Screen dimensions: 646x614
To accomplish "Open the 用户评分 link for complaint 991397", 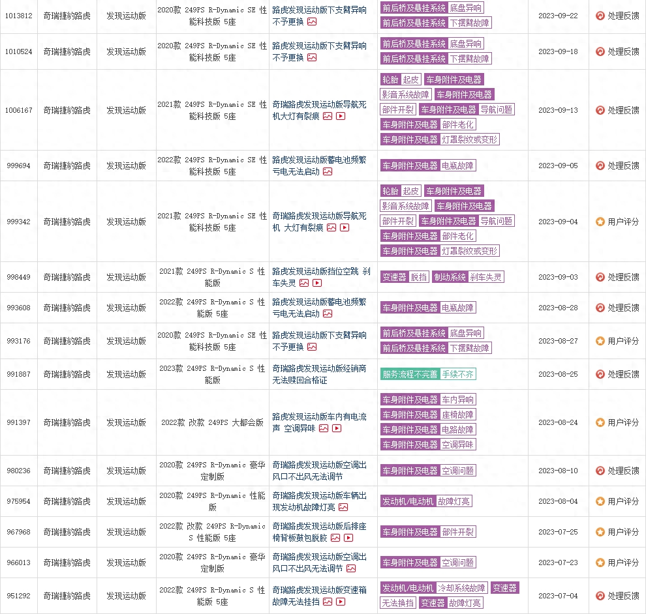I will (623, 422).
